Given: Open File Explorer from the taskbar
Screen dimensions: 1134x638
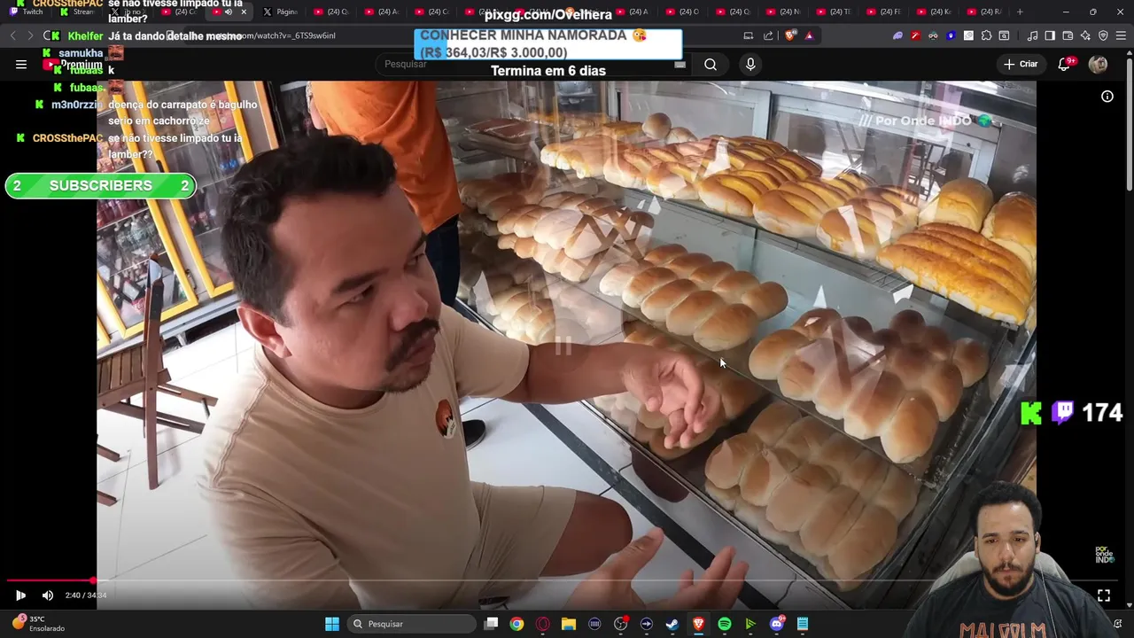Looking at the screenshot, I should 569,624.
